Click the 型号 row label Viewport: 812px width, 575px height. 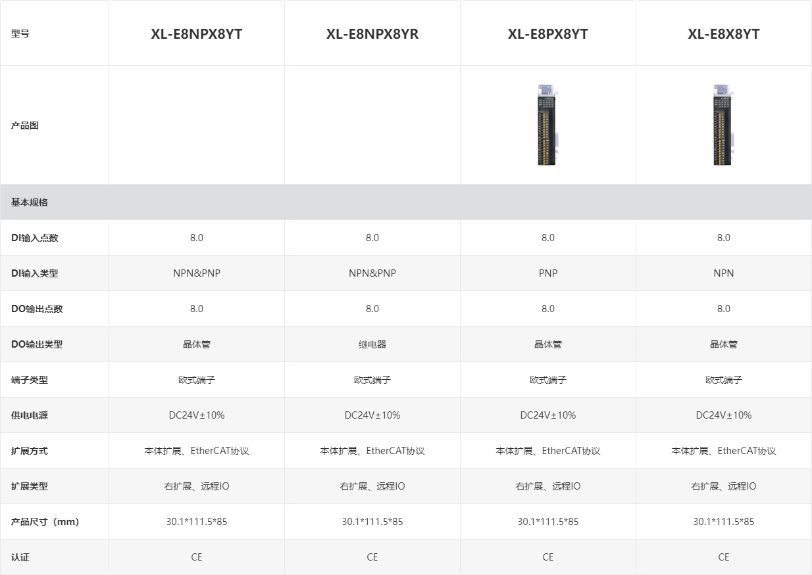pyautogui.click(x=20, y=34)
